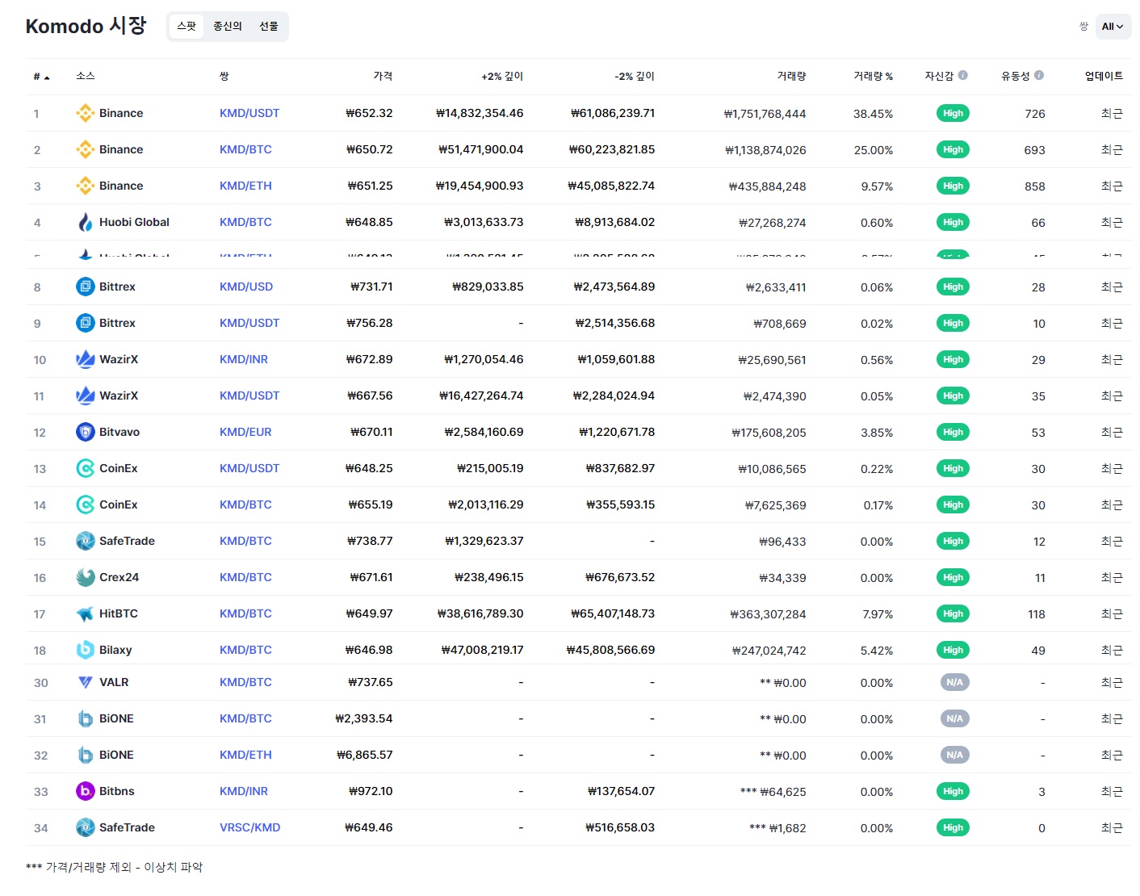
Task: Click the Bittrex logo in row 8
Action: [x=85, y=287]
